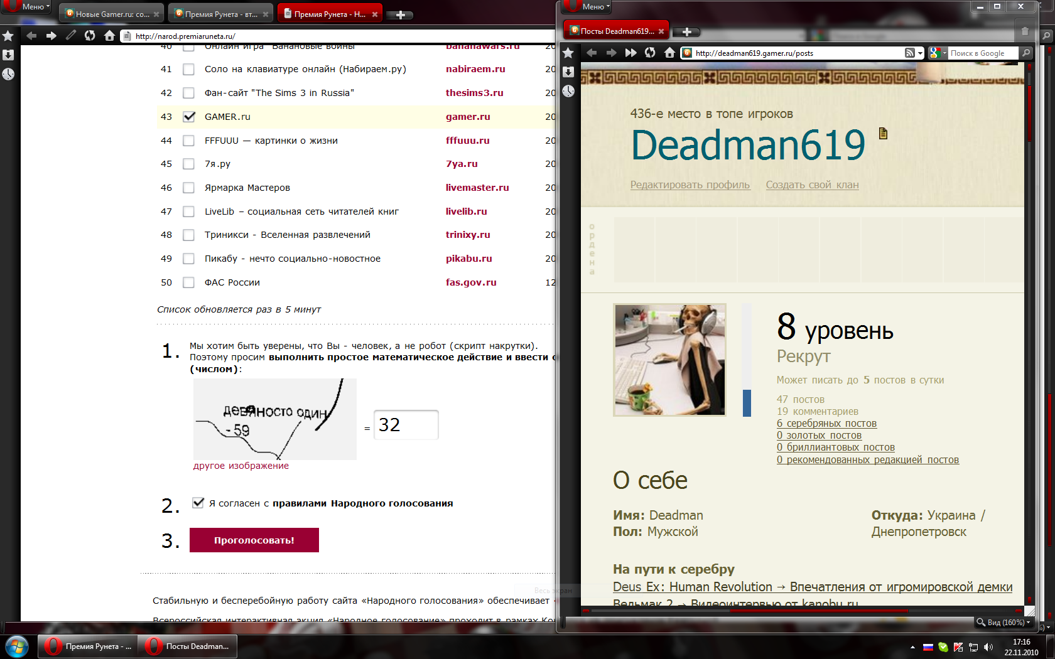Check the box for Ярмарка Мастеров
Screen dimensions: 1055x659
[188, 188]
